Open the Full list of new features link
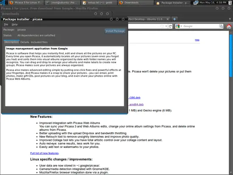This screenshot has height=175, width=233. click(44, 153)
